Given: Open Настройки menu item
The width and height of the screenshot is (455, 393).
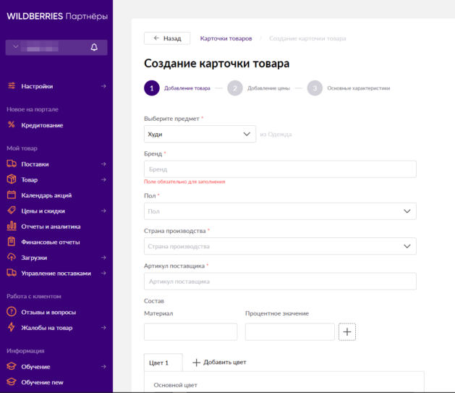Looking at the screenshot, I should coord(37,86).
